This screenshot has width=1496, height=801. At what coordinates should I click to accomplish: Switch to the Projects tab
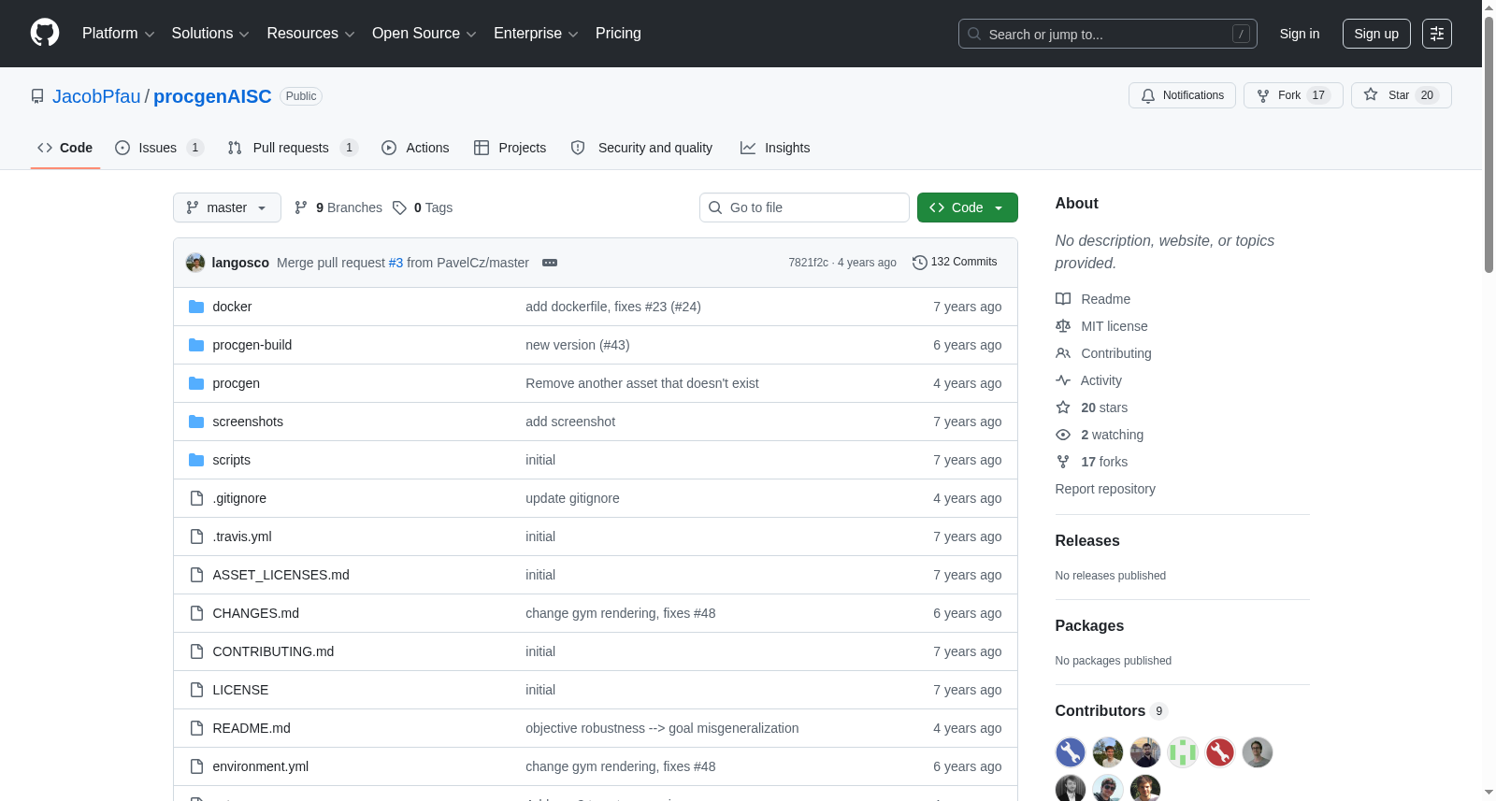pyautogui.click(x=511, y=148)
